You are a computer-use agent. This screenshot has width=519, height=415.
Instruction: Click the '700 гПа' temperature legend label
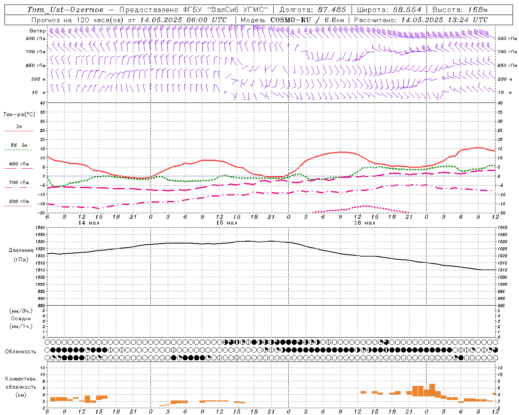[19, 183]
